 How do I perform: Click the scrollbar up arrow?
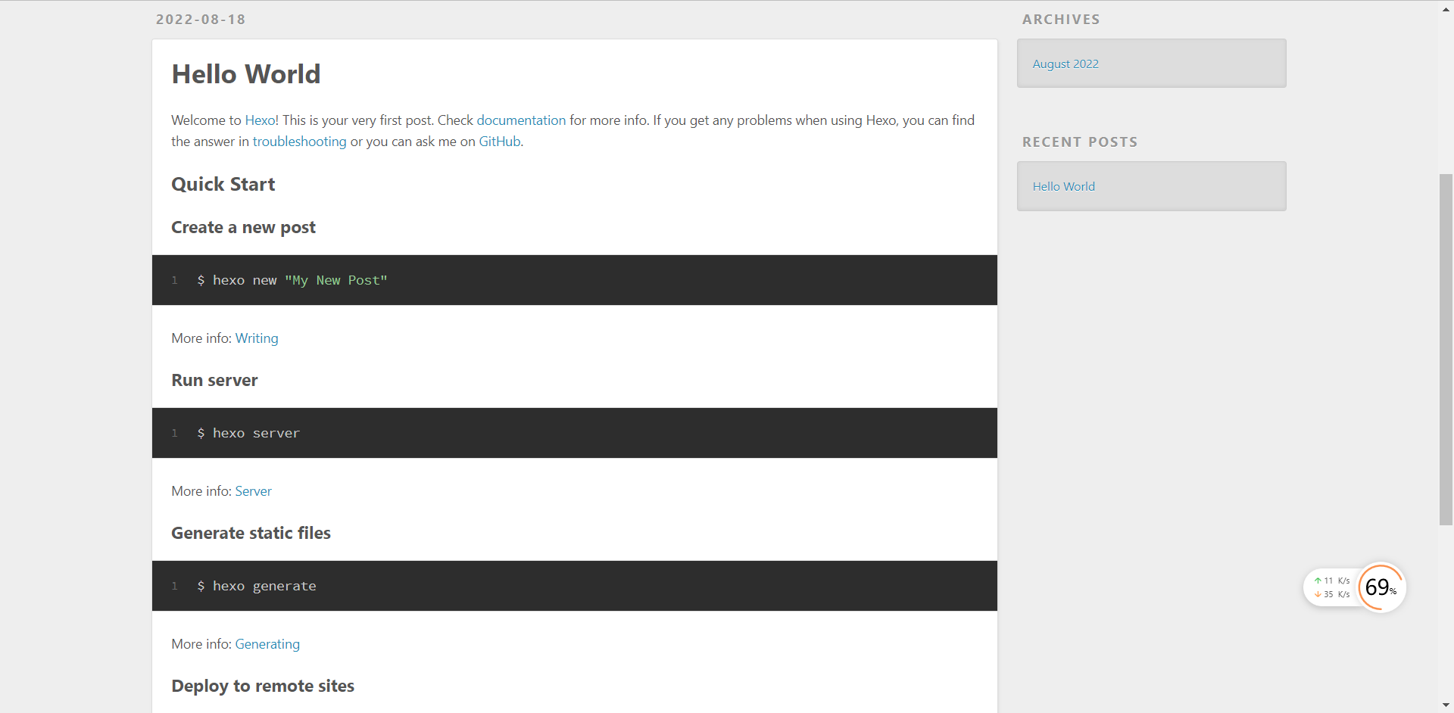1446,10
